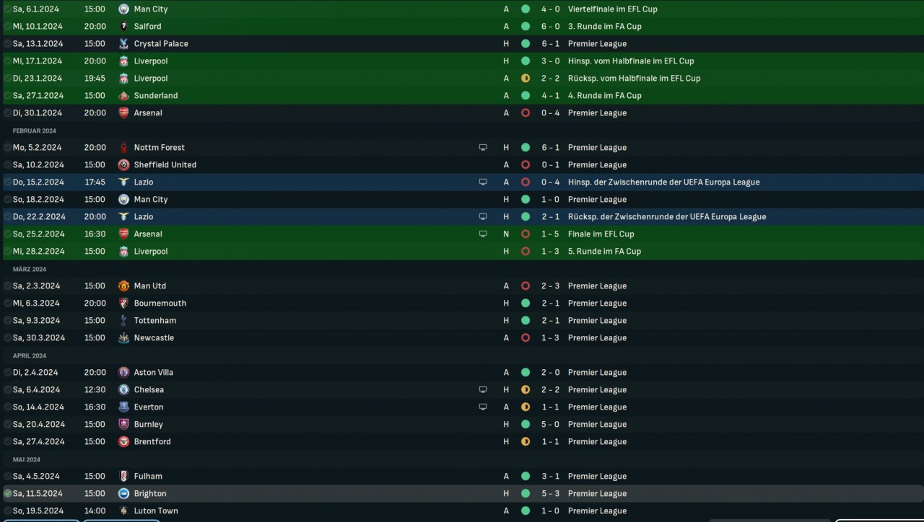Click the Arsenal crest in EFL Cup final row
The image size is (924, 522).
click(123, 234)
